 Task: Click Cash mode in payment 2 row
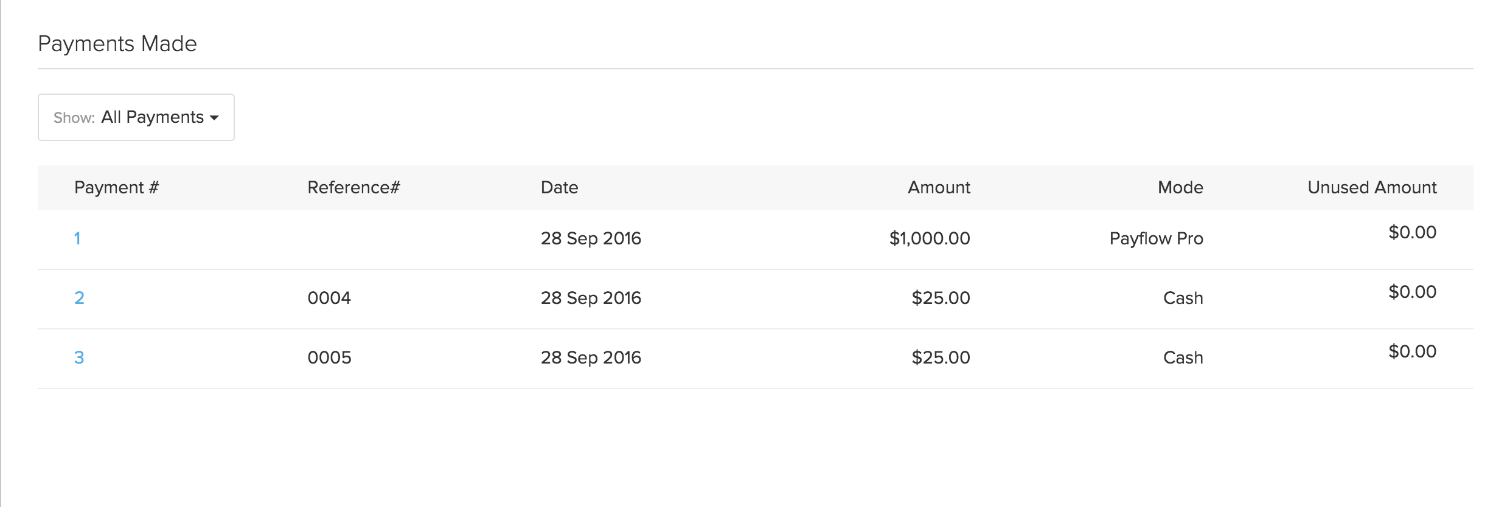click(1183, 298)
